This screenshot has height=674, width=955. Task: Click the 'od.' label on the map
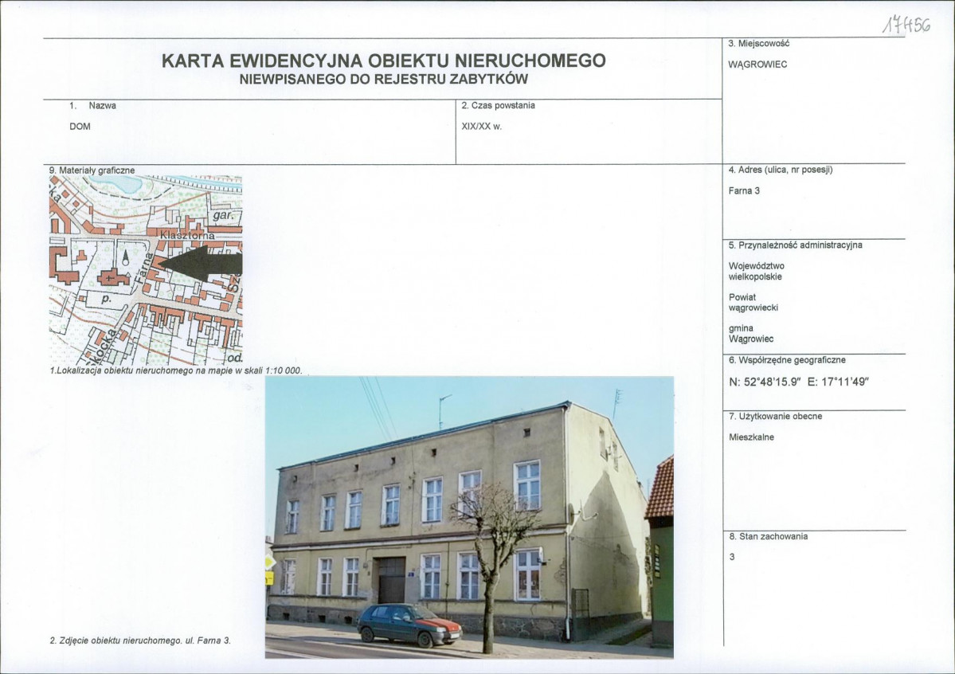tap(234, 359)
